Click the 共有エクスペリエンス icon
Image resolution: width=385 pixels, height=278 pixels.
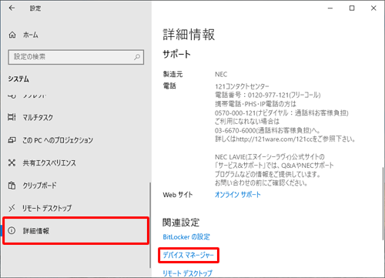click(x=12, y=162)
